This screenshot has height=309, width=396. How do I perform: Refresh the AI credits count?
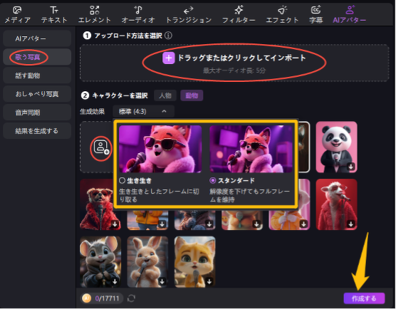click(x=131, y=298)
